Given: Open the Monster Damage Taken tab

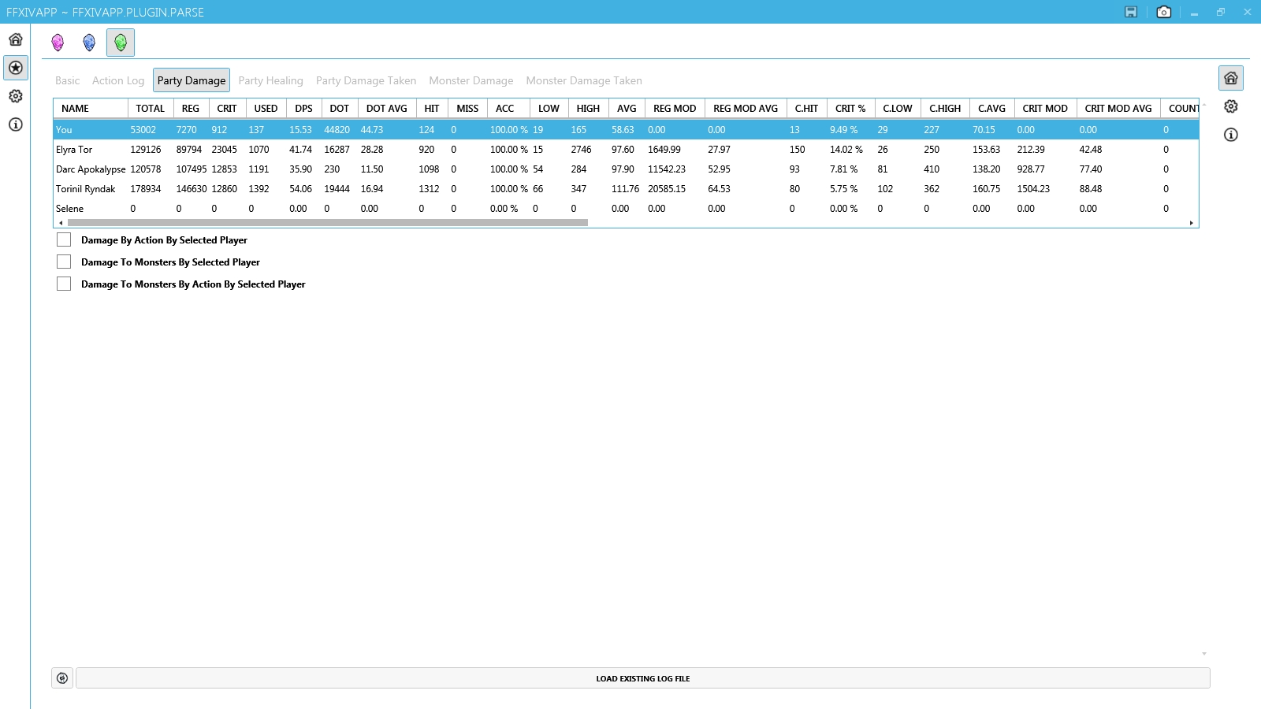Looking at the screenshot, I should [x=583, y=80].
